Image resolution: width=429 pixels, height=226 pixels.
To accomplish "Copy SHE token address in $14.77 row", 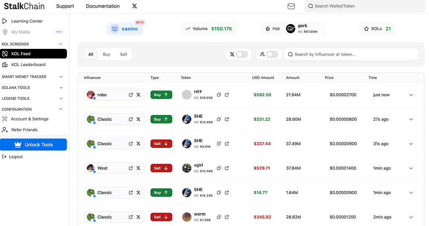I will pyautogui.click(x=219, y=193).
